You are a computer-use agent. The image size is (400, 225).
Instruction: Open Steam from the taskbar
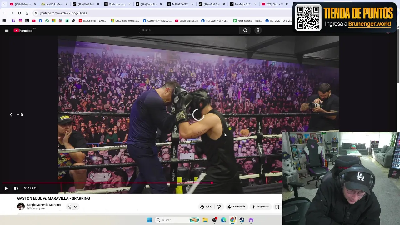[x=242, y=220]
